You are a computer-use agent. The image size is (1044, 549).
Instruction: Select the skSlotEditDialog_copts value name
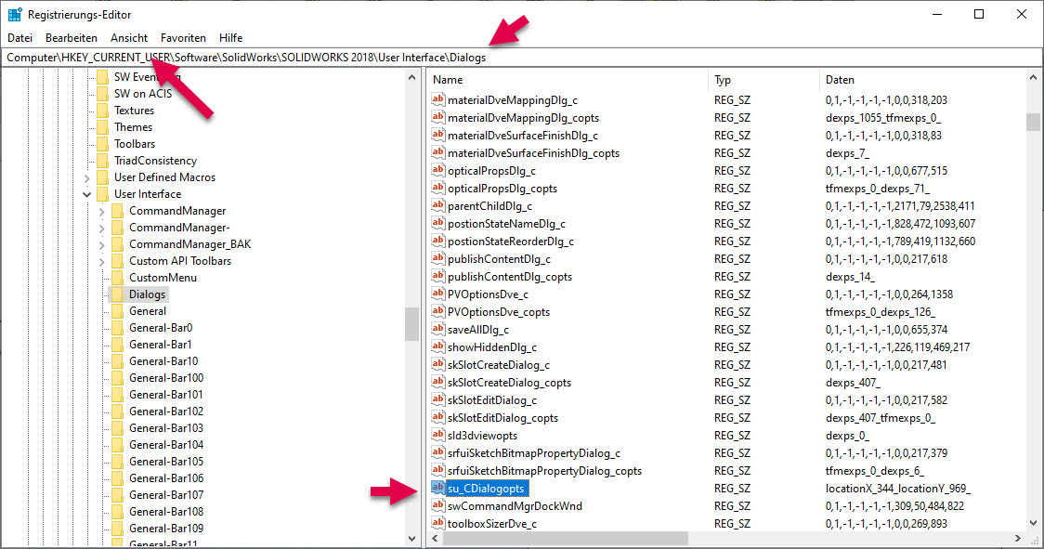[502, 418]
